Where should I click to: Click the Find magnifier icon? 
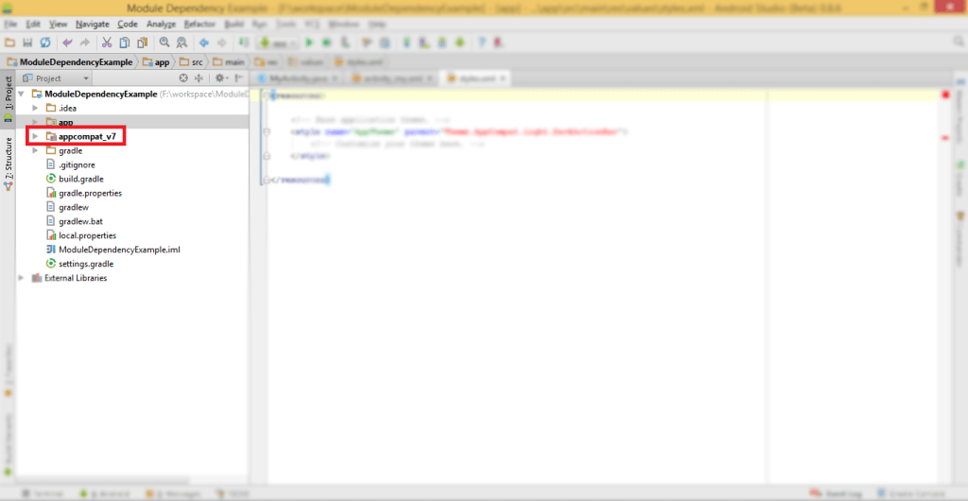pos(164,43)
